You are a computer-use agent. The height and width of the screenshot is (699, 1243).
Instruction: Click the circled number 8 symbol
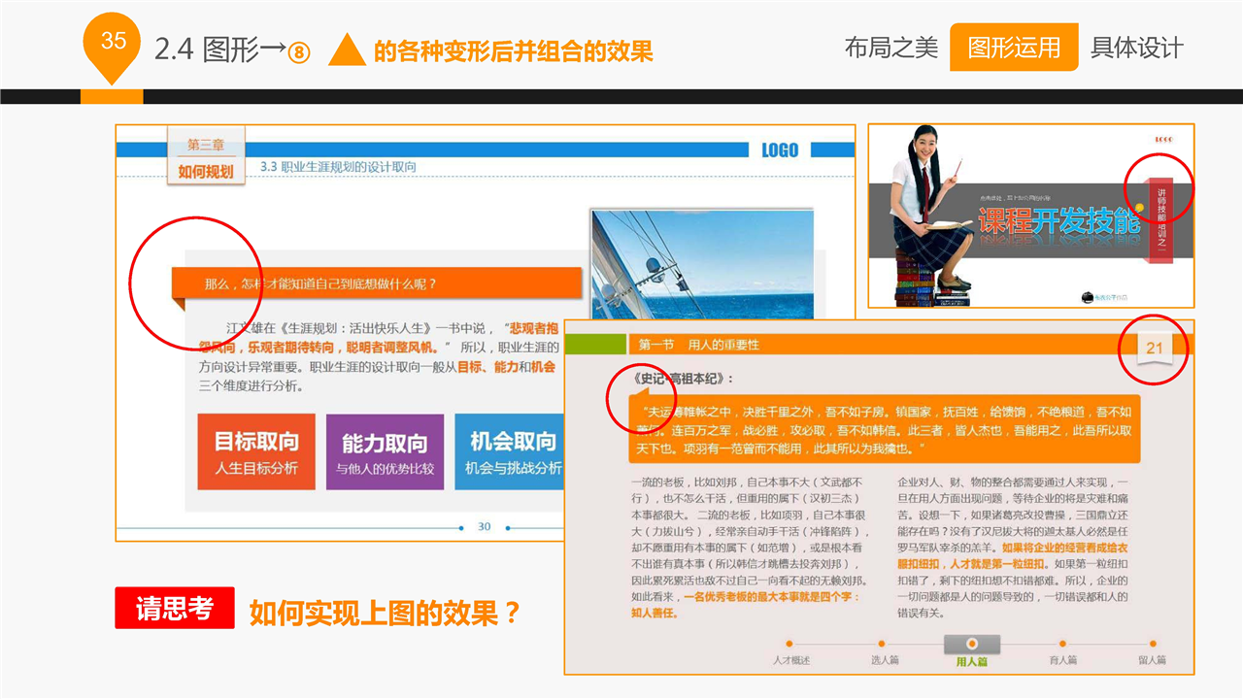pyautogui.click(x=298, y=52)
